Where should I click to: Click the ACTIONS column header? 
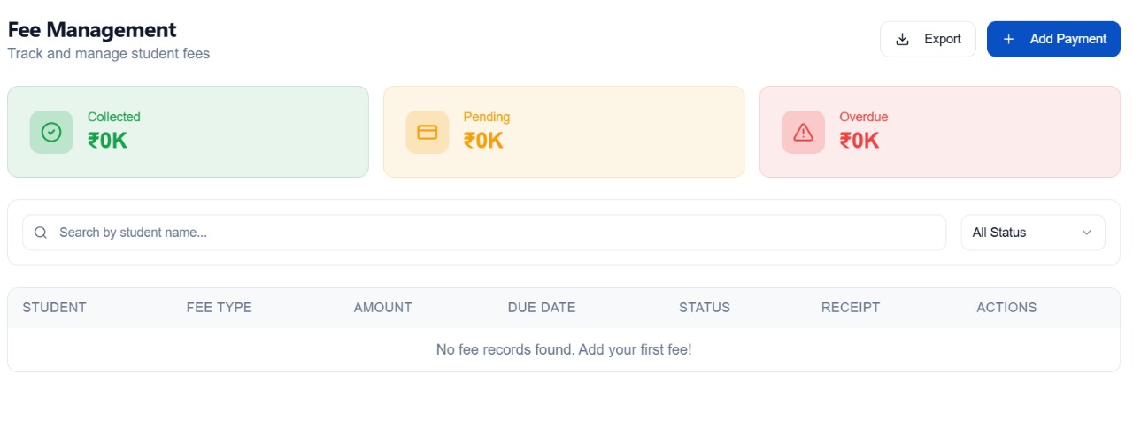click(x=1006, y=308)
